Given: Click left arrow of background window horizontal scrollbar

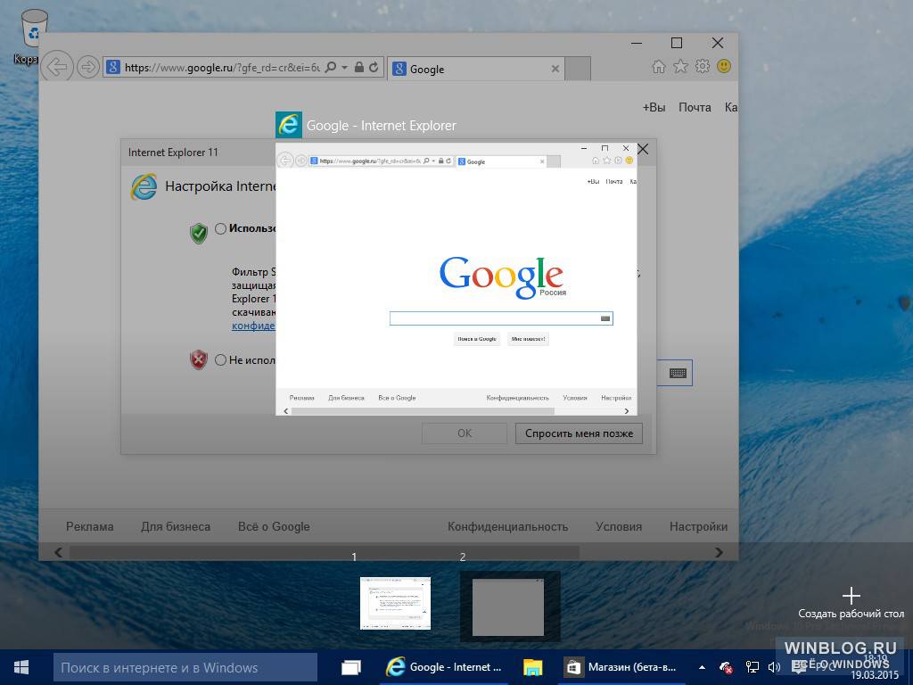Looking at the screenshot, I should [x=58, y=552].
